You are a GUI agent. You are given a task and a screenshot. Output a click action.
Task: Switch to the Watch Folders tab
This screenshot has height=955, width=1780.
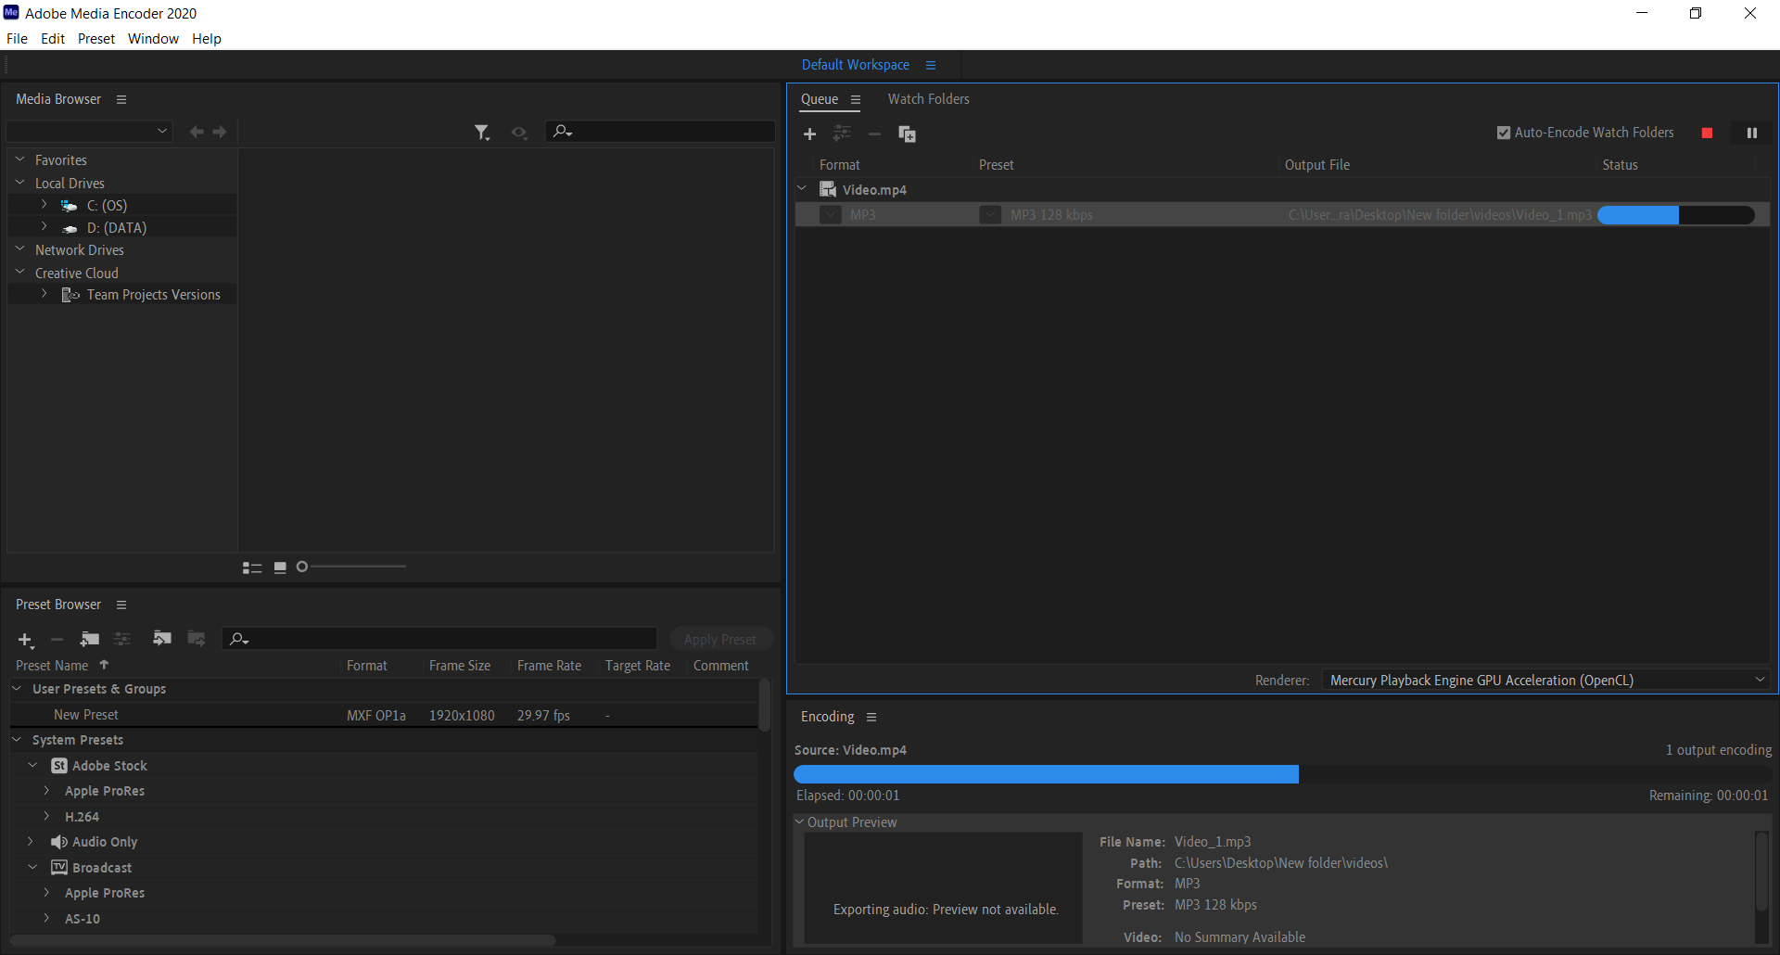coord(928,99)
